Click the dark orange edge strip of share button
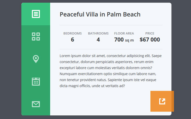Image resolution: width=191 pixels, height=119 pixels. 173,101
